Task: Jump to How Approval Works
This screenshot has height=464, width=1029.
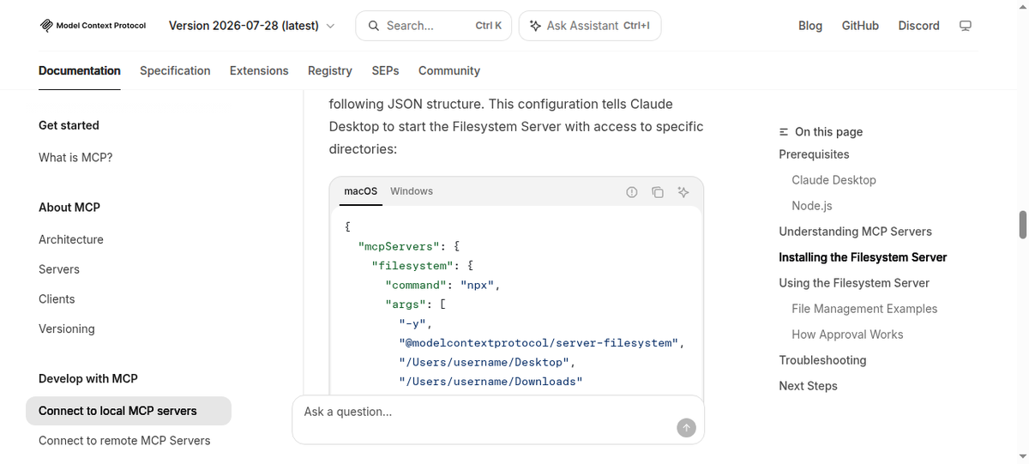Action: click(847, 334)
